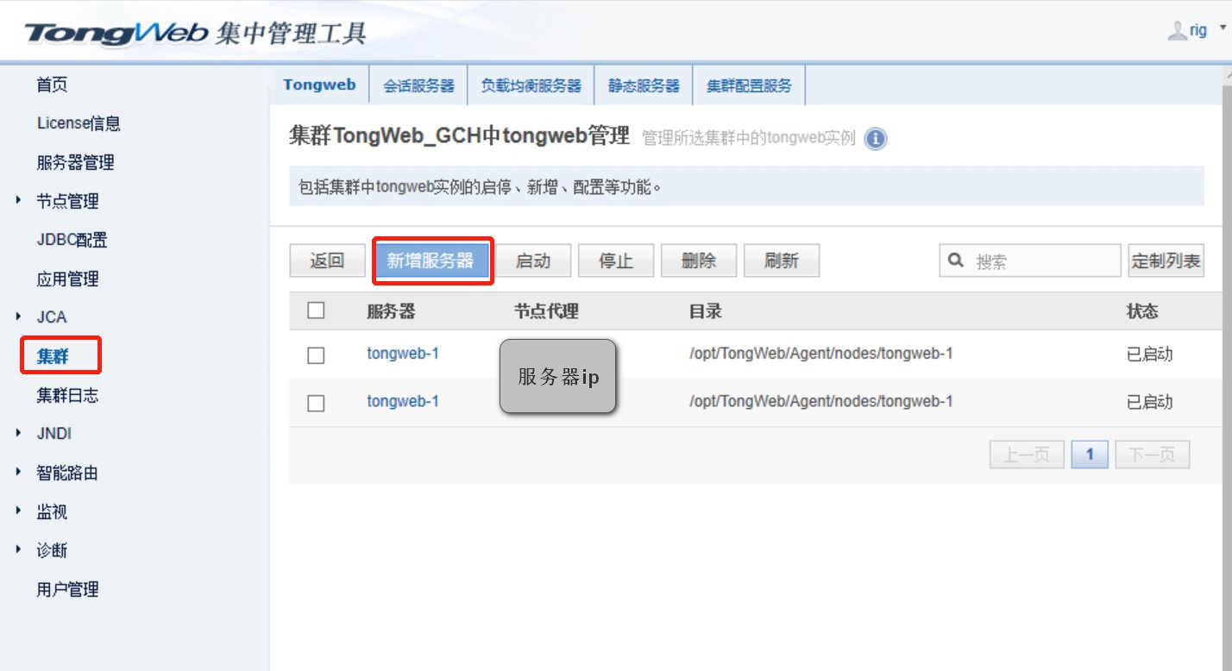Go to page 1 in pagination
This screenshot has height=671, width=1232.
coord(1090,455)
